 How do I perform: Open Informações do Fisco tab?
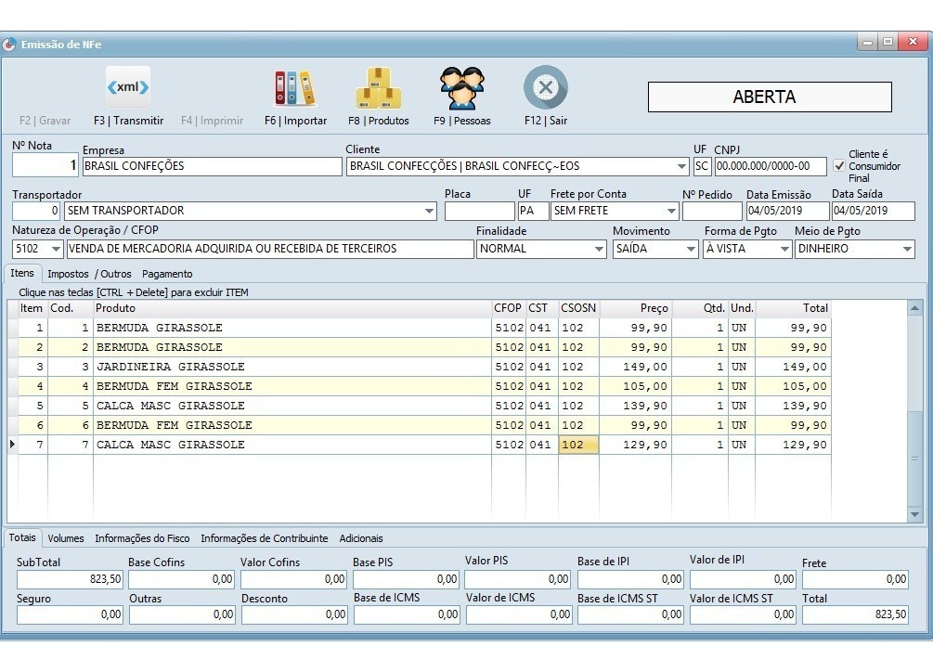click(142, 538)
